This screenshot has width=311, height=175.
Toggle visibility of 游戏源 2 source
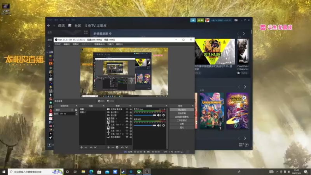click(x=127, y=112)
